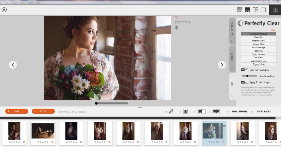Viewport: 281px width, 147px height.
Task: Expand chevron under Tag Options
Action: click(x=232, y=41)
